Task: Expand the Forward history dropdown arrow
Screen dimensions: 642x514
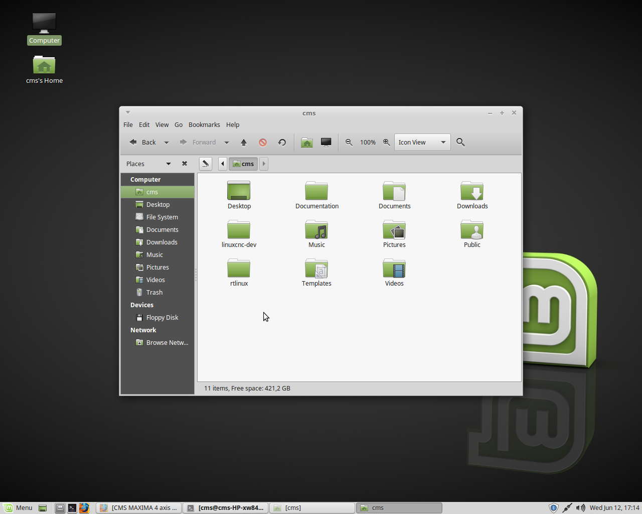Action: click(227, 143)
